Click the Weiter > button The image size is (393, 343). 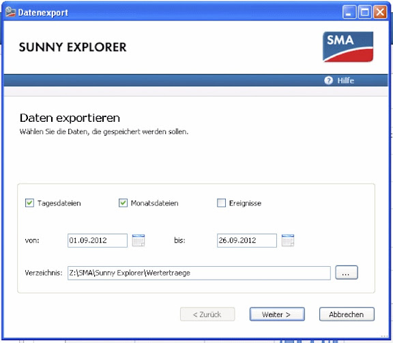coord(277,314)
